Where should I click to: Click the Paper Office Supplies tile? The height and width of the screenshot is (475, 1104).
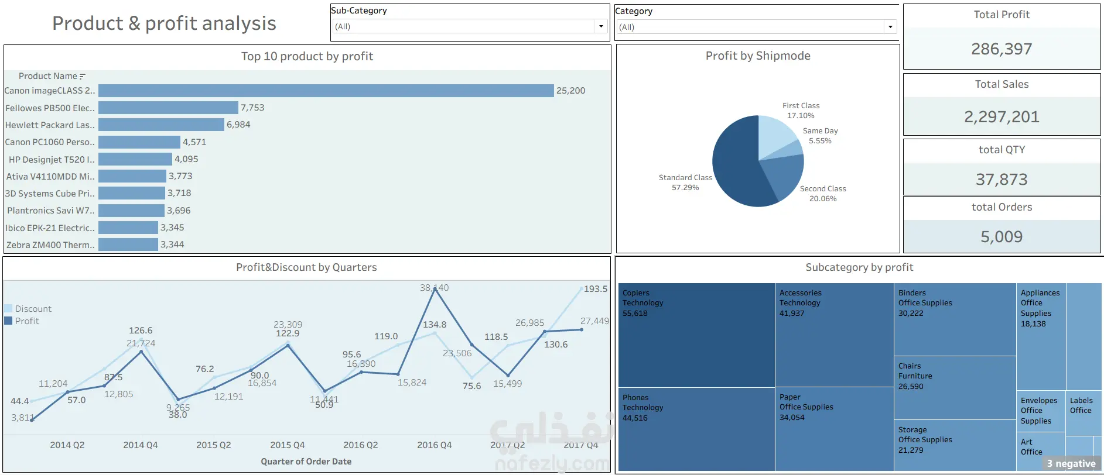[x=834, y=429]
